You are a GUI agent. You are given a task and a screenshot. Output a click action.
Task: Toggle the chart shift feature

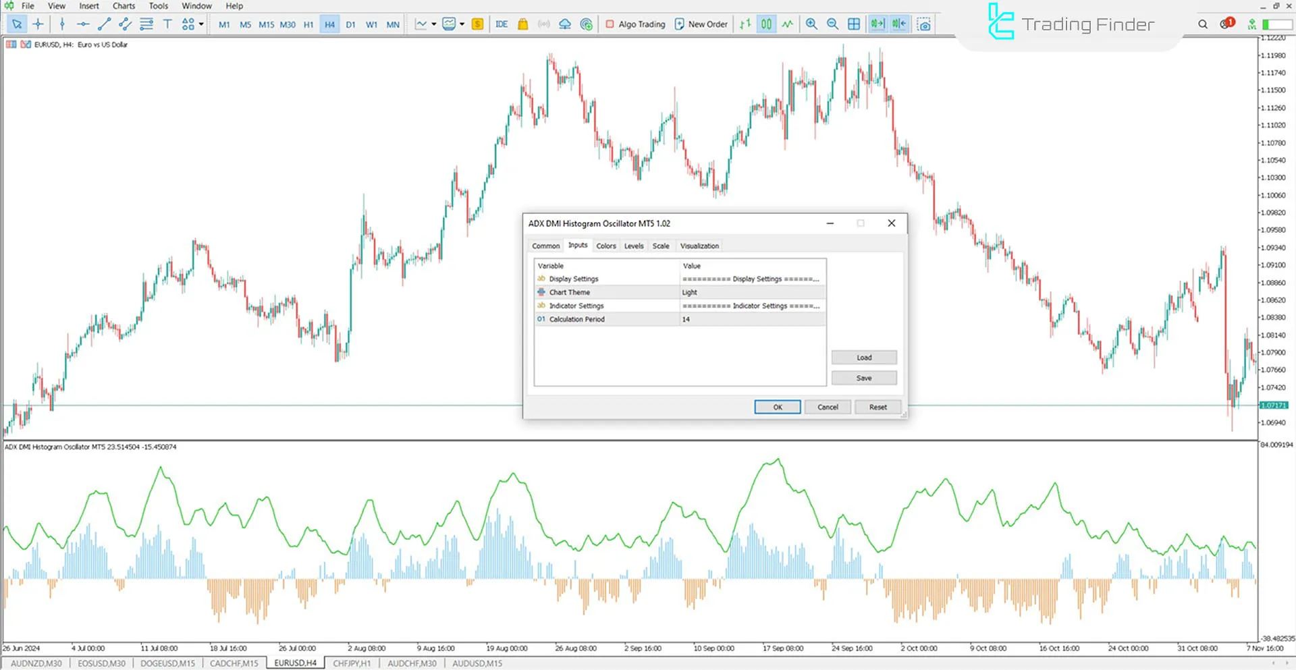click(x=898, y=24)
